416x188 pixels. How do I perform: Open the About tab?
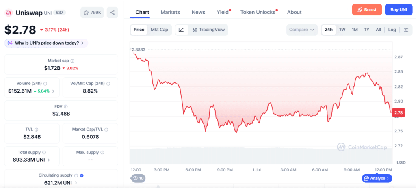(294, 12)
